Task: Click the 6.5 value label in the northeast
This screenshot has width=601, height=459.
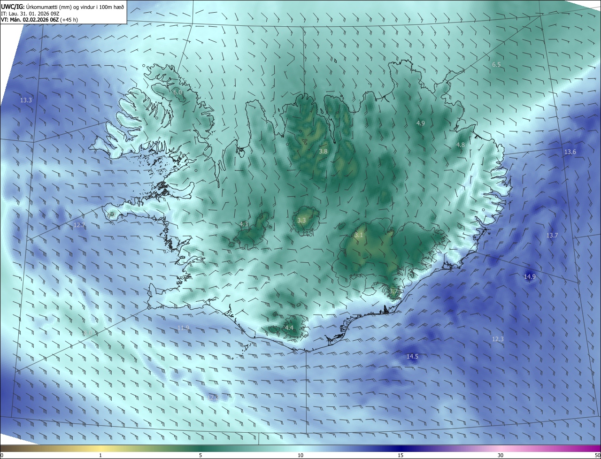Action: tap(496, 64)
